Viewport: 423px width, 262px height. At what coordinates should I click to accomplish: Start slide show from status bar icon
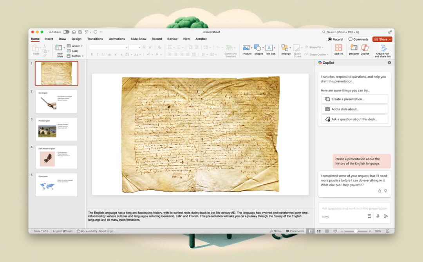335,231
